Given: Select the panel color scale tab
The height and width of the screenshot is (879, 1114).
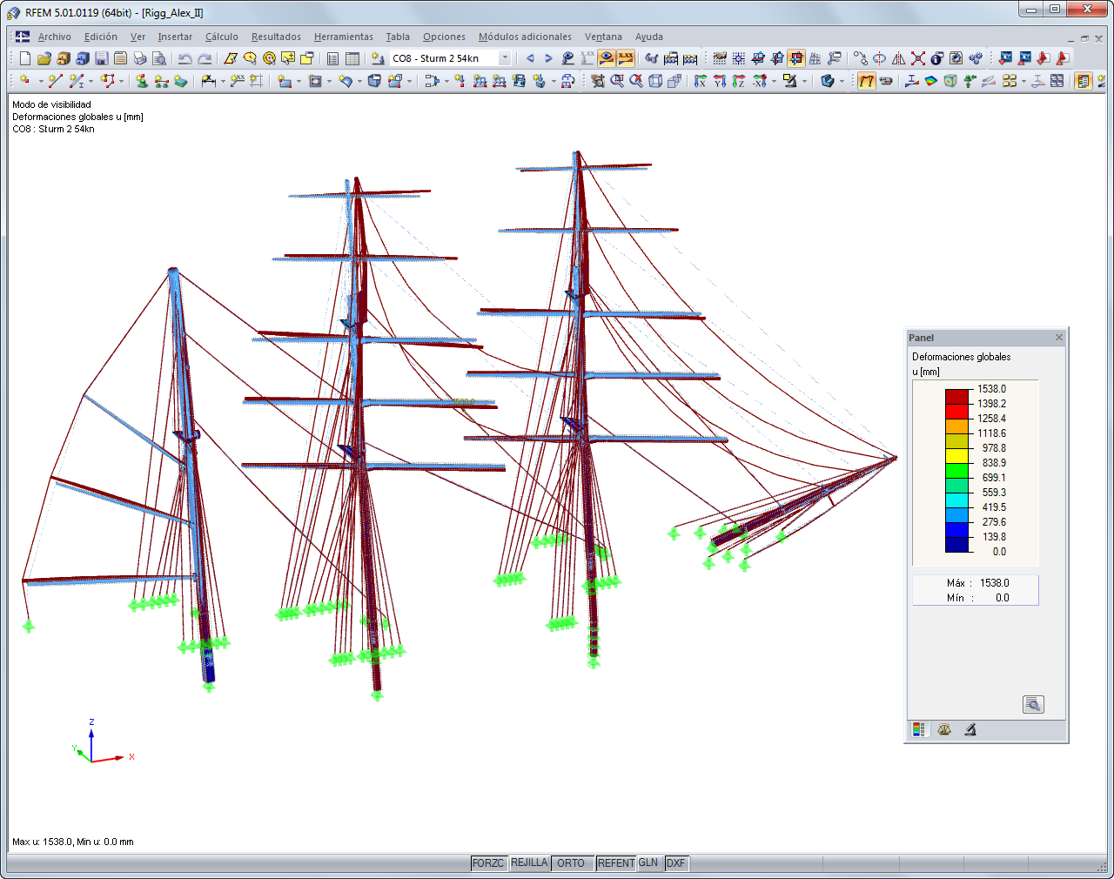Looking at the screenshot, I should [x=919, y=729].
